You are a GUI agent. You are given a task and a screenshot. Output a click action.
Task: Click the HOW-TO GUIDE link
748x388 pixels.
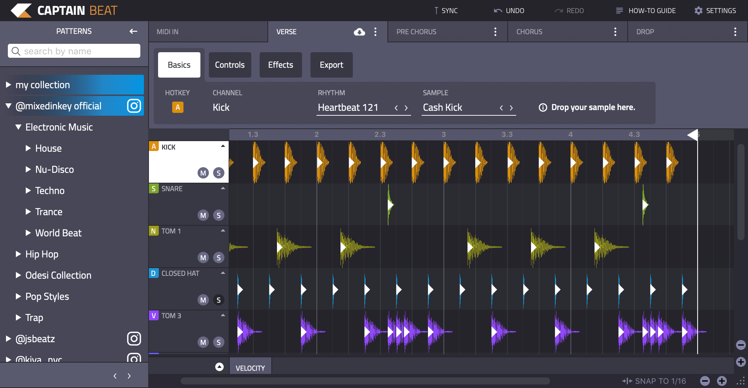coord(650,11)
